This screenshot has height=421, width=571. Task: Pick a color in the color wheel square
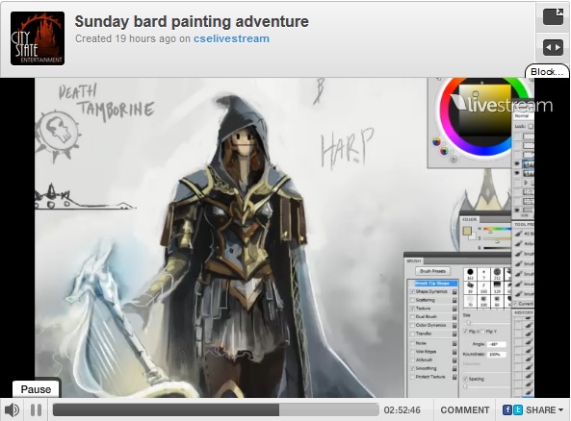click(485, 111)
